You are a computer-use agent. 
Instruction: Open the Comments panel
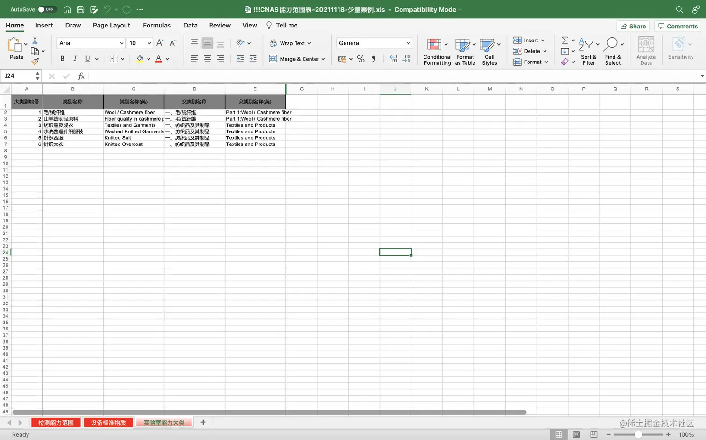click(678, 27)
